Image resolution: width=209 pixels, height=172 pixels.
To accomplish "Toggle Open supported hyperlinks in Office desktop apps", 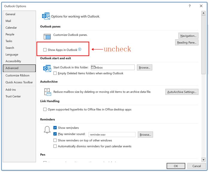I will coord(45,109).
